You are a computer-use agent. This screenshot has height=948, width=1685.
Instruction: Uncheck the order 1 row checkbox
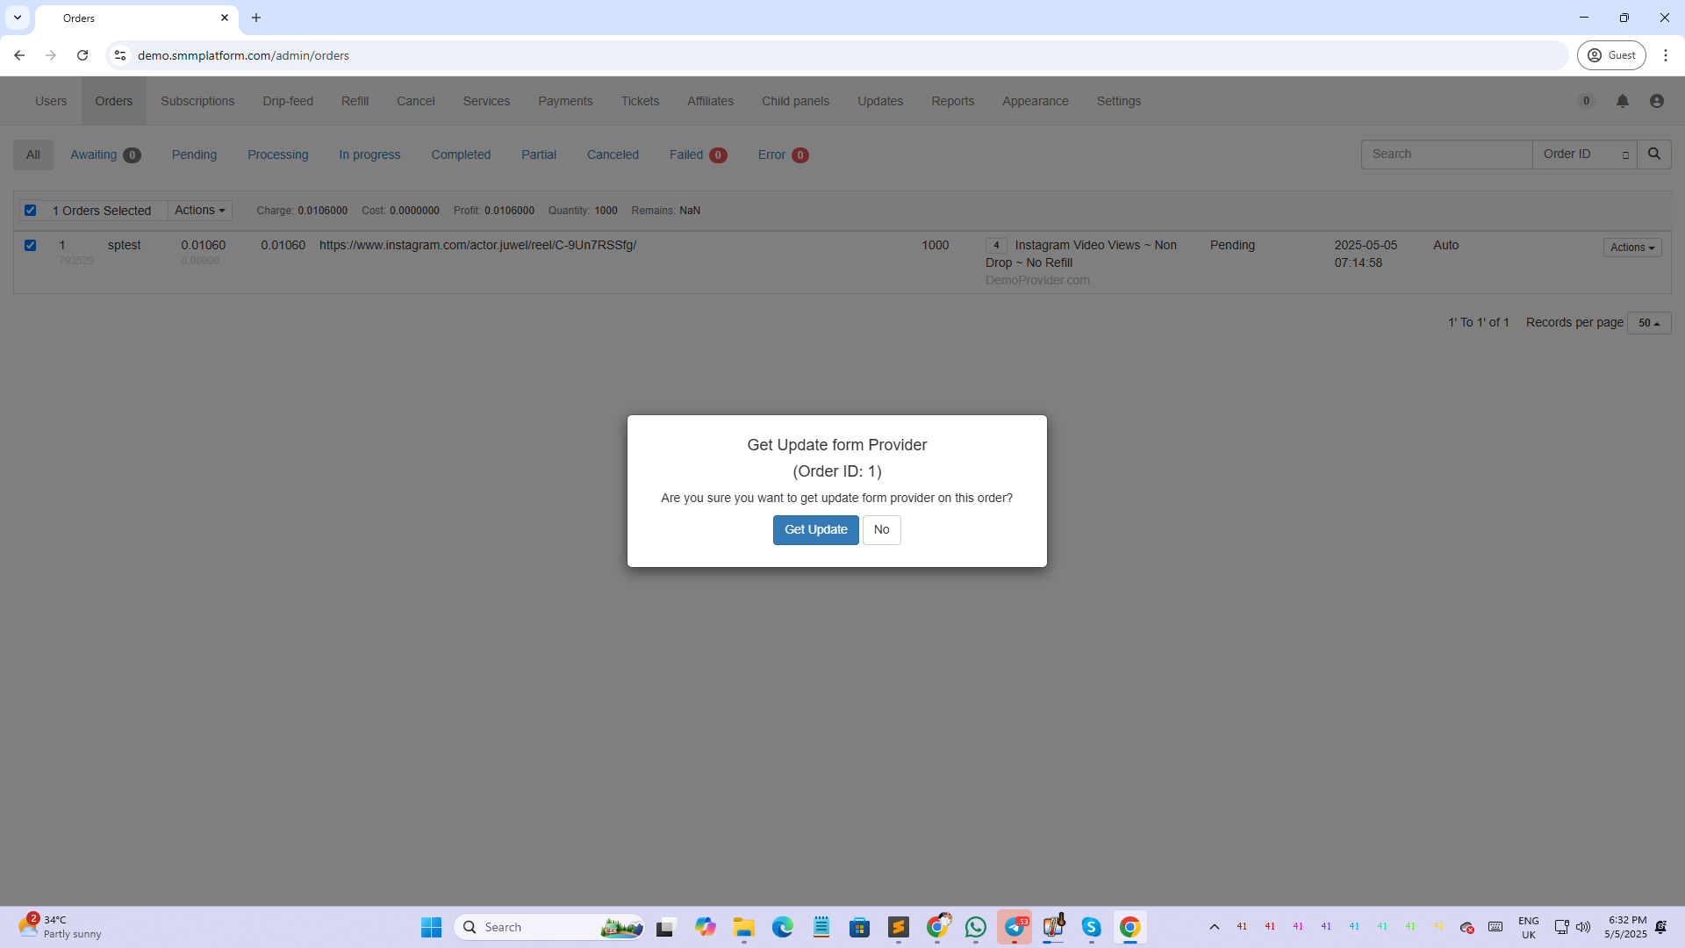point(31,245)
